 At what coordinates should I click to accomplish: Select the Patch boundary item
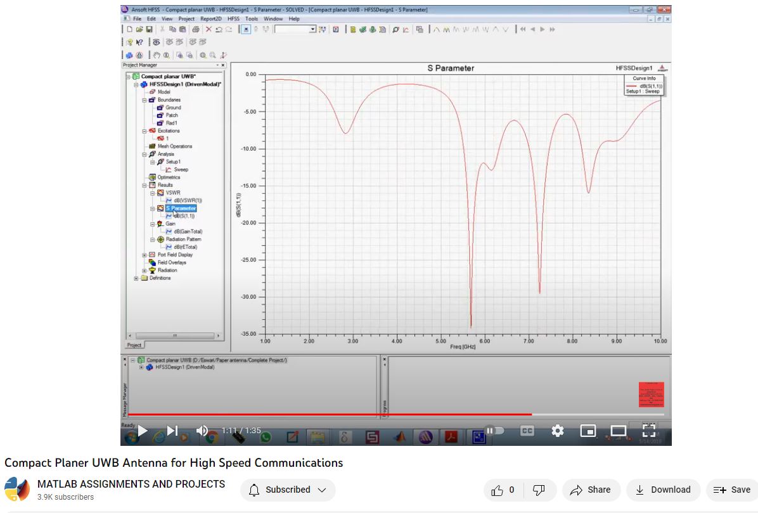(x=172, y=115)
